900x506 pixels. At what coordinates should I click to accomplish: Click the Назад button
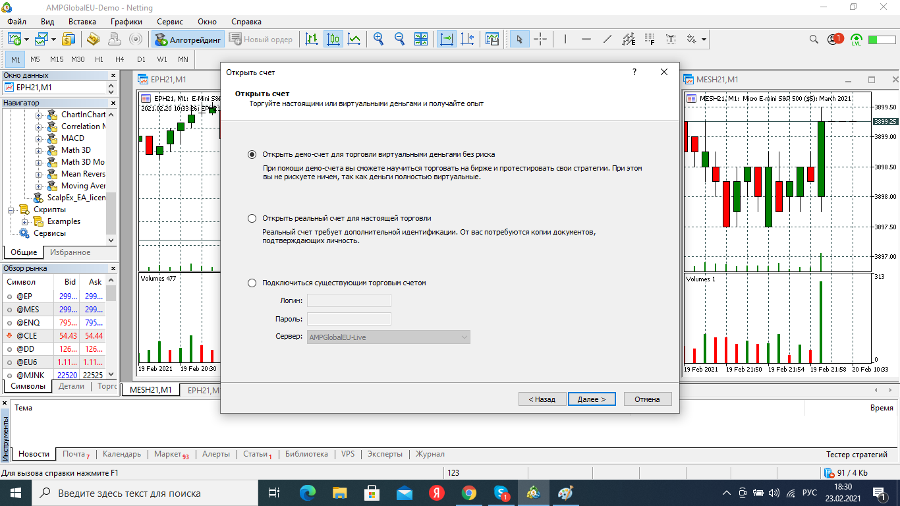click(542, 399)
